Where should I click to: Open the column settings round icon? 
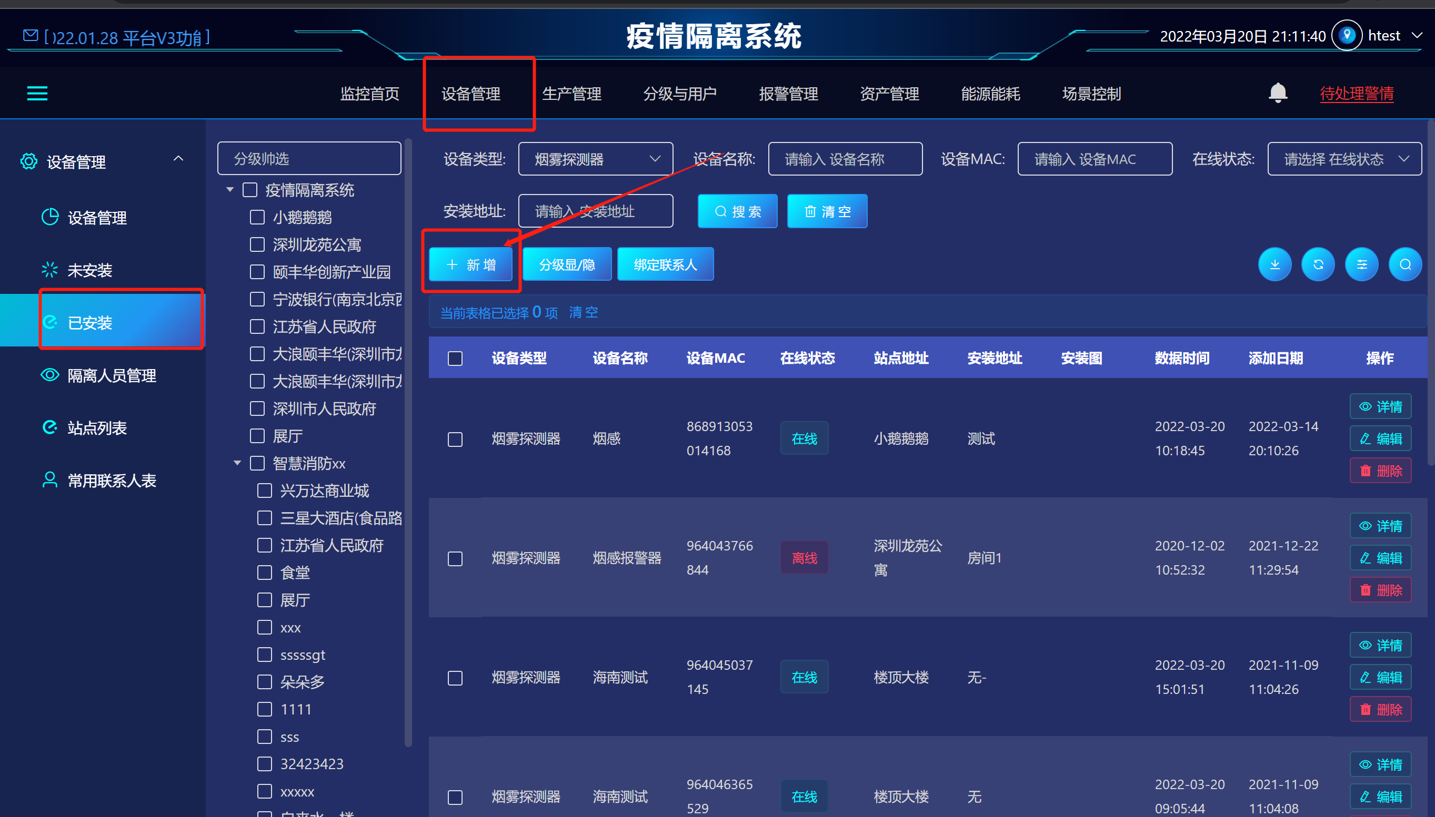[x=1361, y=264]
